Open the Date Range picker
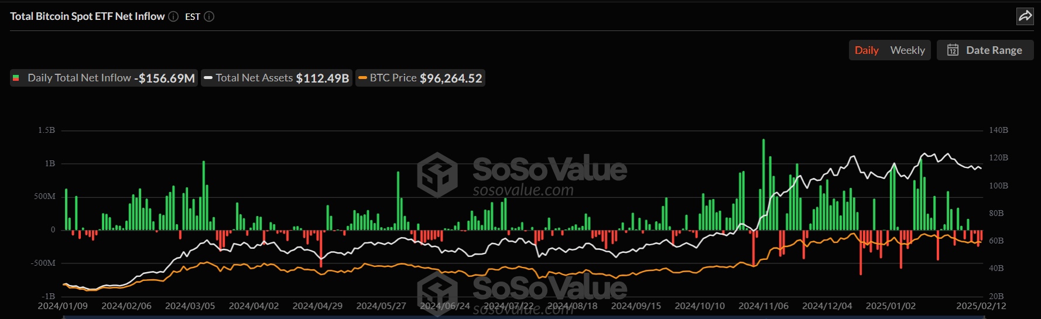Screen dimensions: 1041x319 (985, 50)
